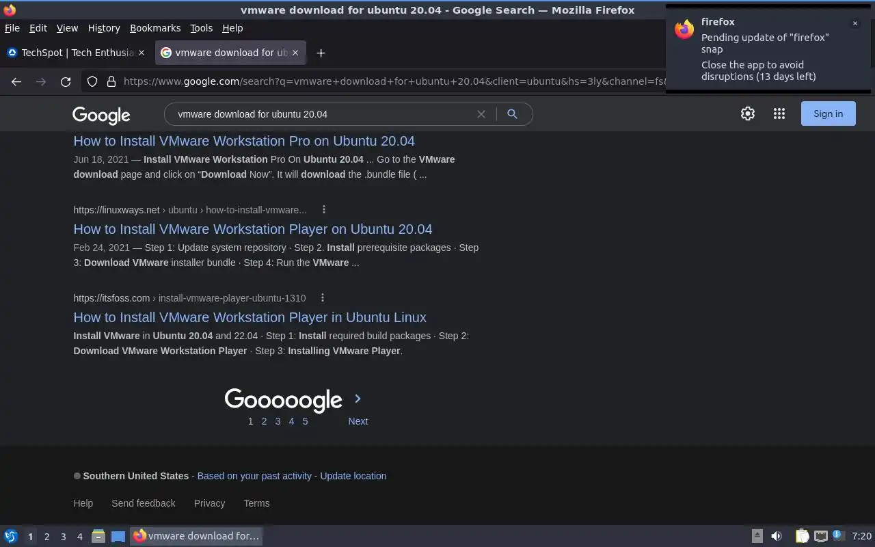Screen dimensions: 875x547
Task: Click the forward navigation arrow
Action: tap(41, 81)
